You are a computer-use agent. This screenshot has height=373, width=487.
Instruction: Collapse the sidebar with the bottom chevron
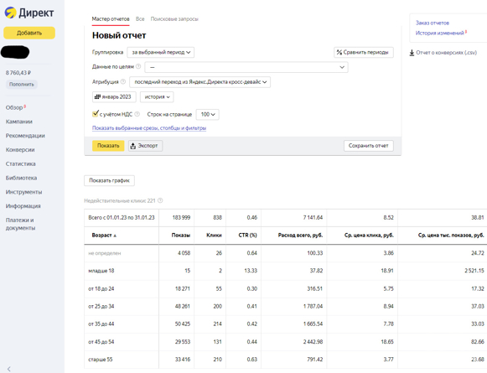(8, 369)
